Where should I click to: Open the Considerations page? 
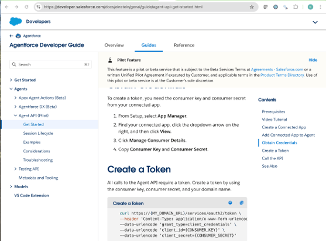click(37, 151)
